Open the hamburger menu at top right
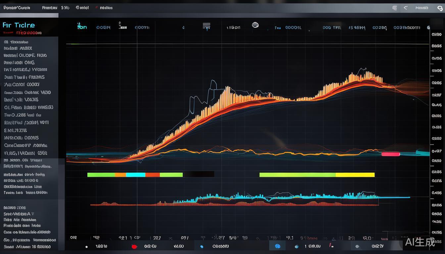445x254 pixels. [x=394, y=8]
